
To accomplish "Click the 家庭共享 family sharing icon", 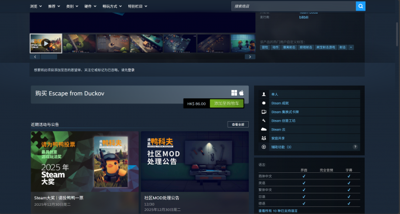I will [x=264, y=138].
